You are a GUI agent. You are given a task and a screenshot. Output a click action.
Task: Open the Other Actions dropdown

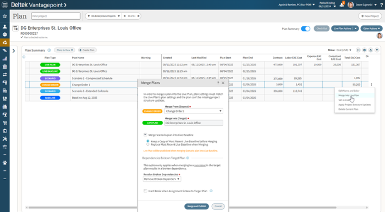pyautogui.click(x=371, y=29)
